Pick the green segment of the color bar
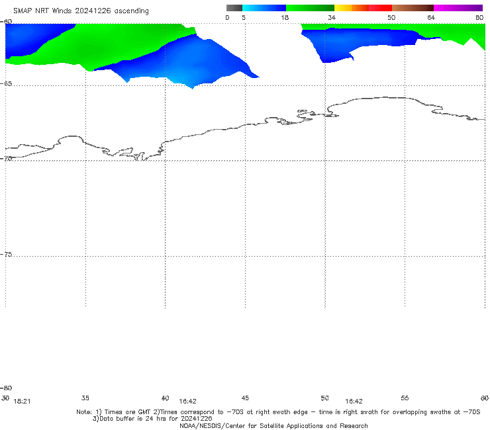Screen dimensions: 490x430 (310, 8)
